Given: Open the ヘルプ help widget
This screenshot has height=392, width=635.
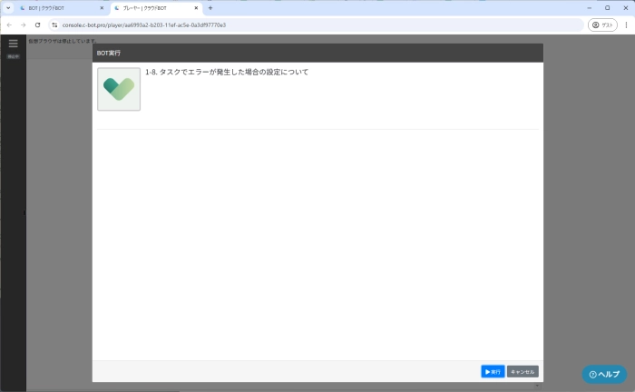Looking at the screenshot, I should click(604, 374).
